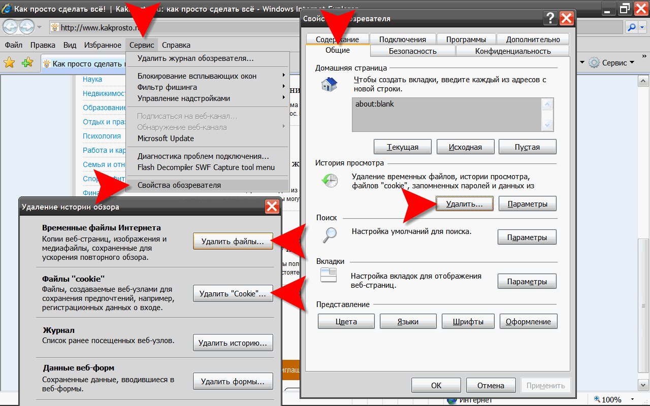The width and height of the screenshot is (650, 406).
Task: Select Microsoft Update menu entry
Action: click(x=207, y=139)
